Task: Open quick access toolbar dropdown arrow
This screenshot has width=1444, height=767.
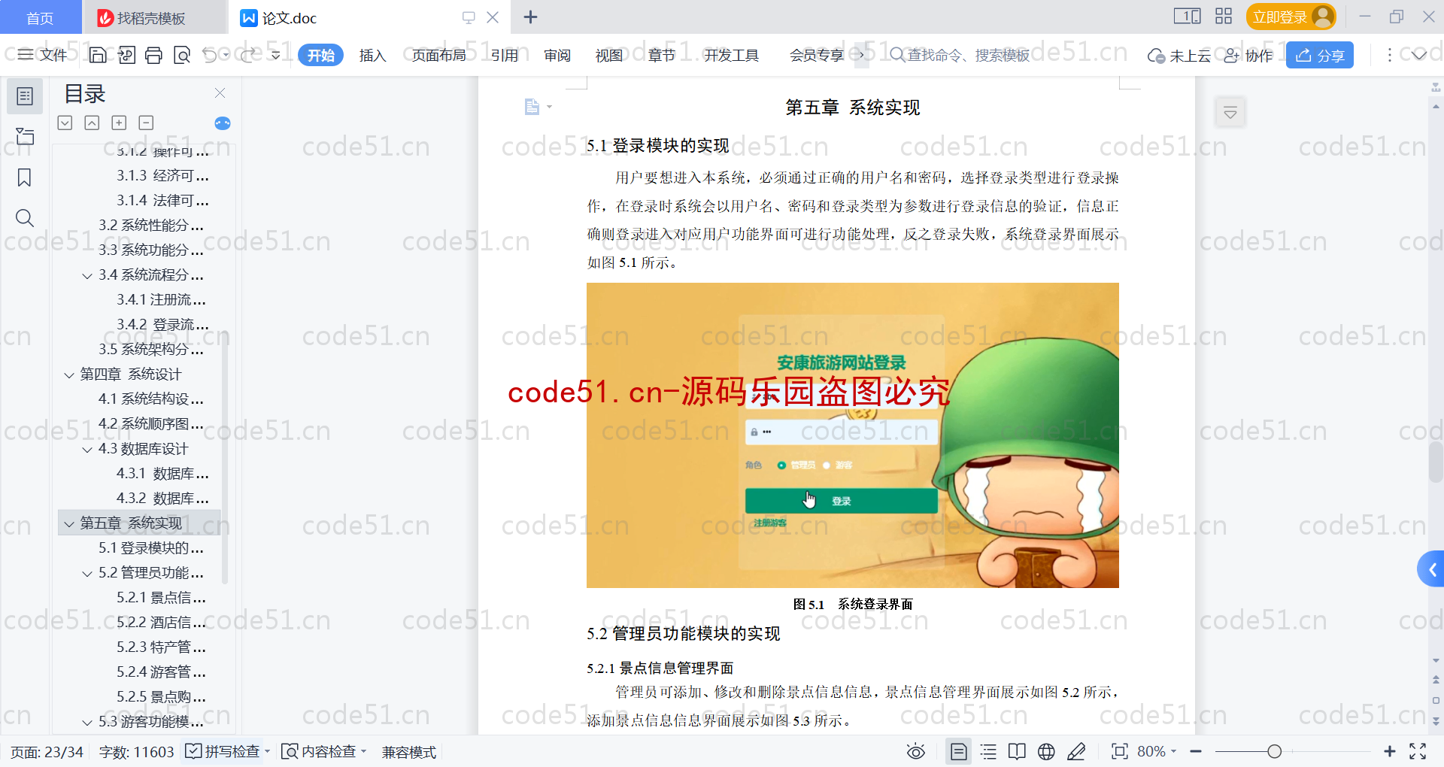Action: 276,55
